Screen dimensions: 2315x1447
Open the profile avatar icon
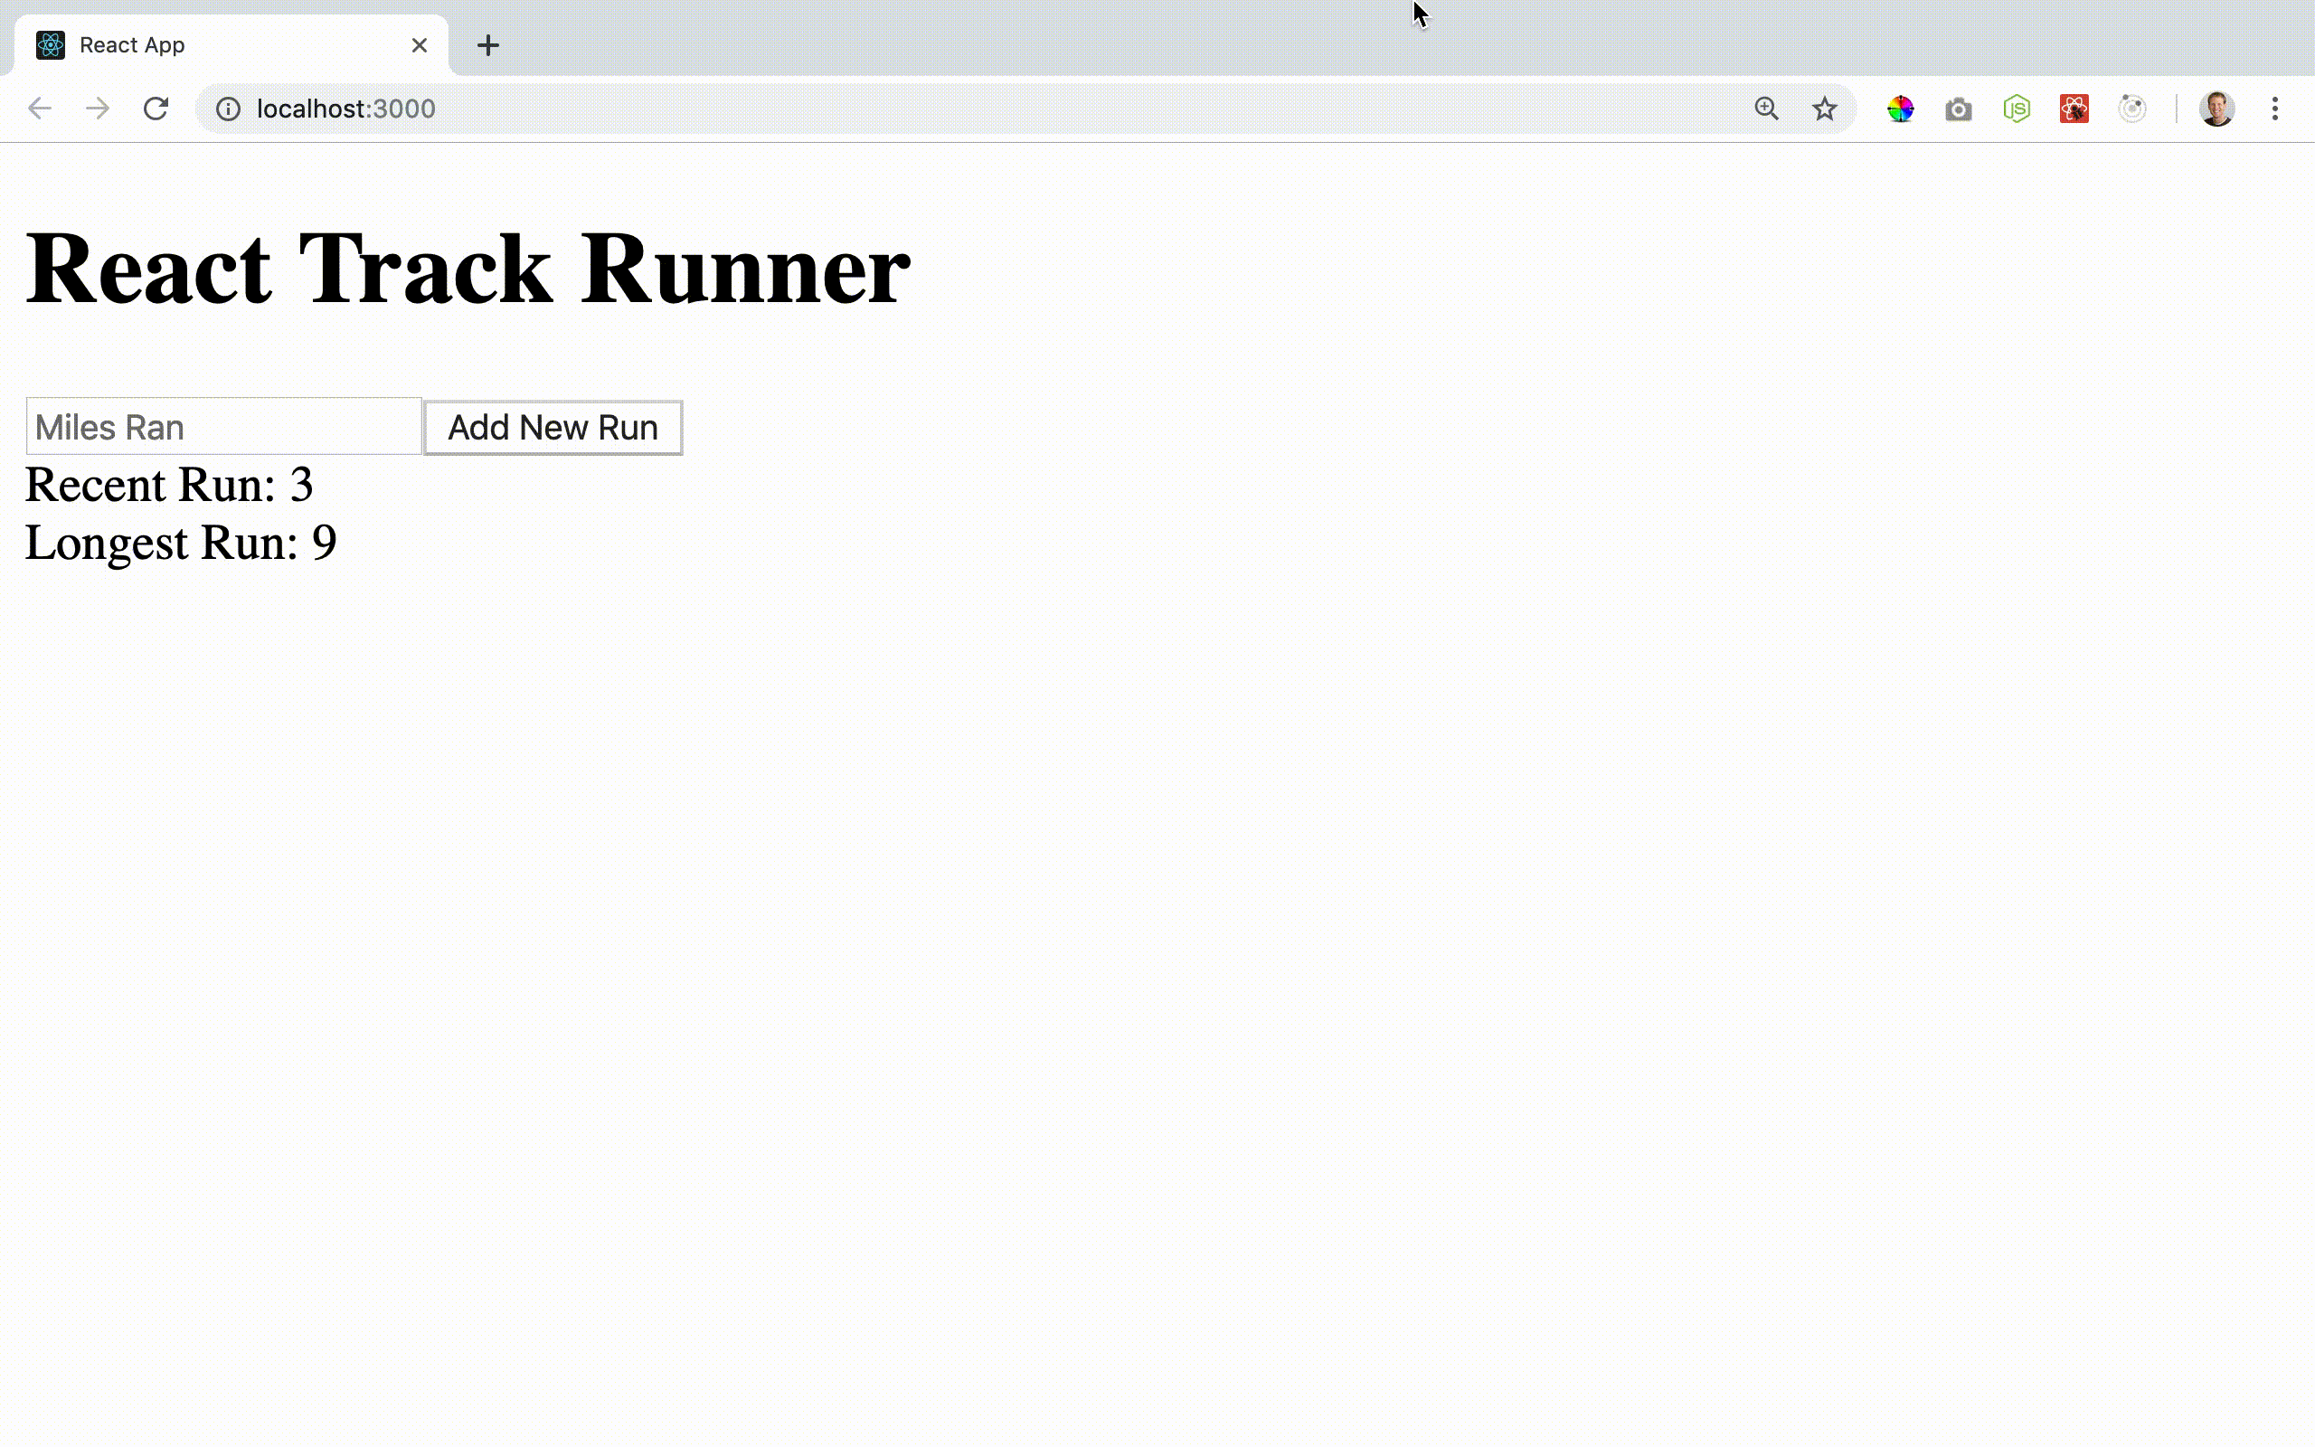pyautogui.click(x=2216, y=107)
